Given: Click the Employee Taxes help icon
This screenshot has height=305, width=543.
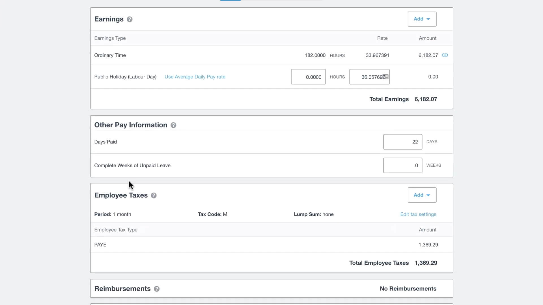Looking at the screenshot, I should (x=154, y=195).
